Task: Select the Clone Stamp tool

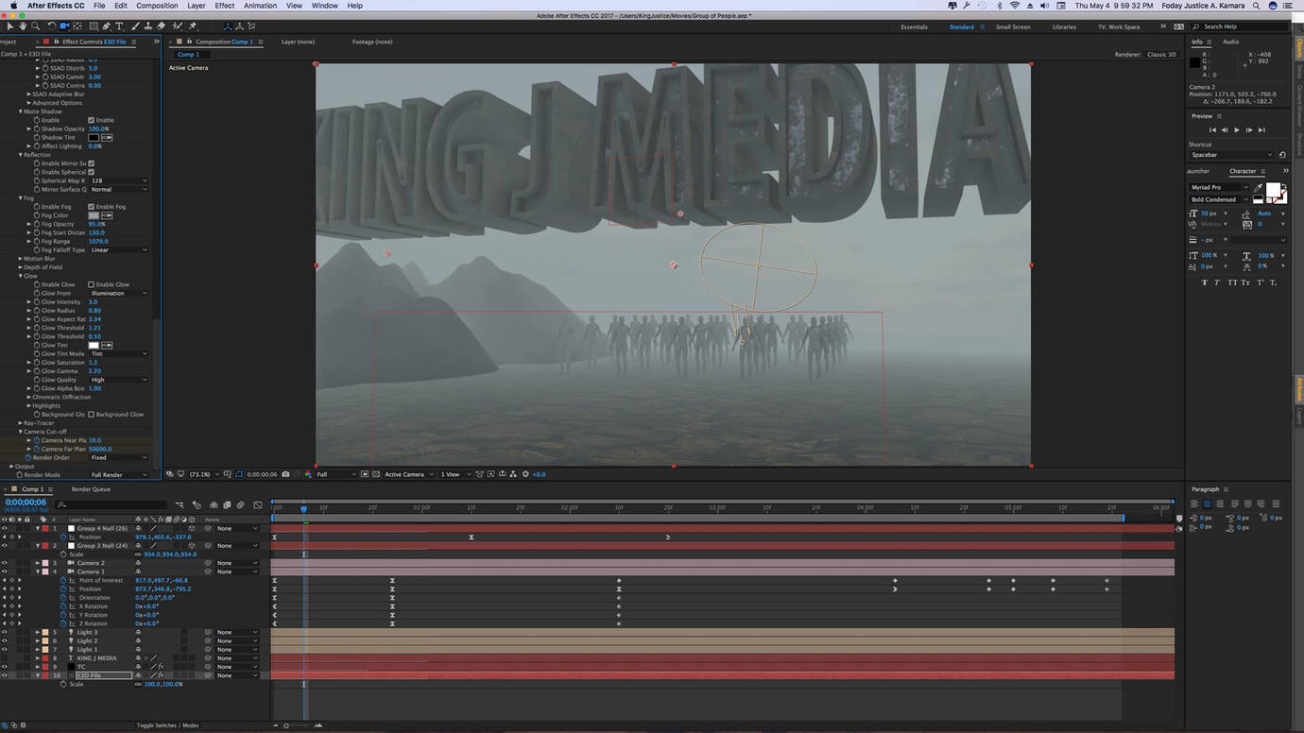Action: [x=148, y=26]
